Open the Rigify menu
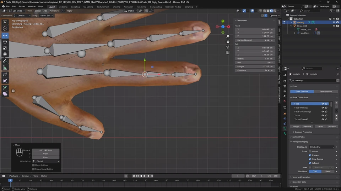 pos(70,11)
